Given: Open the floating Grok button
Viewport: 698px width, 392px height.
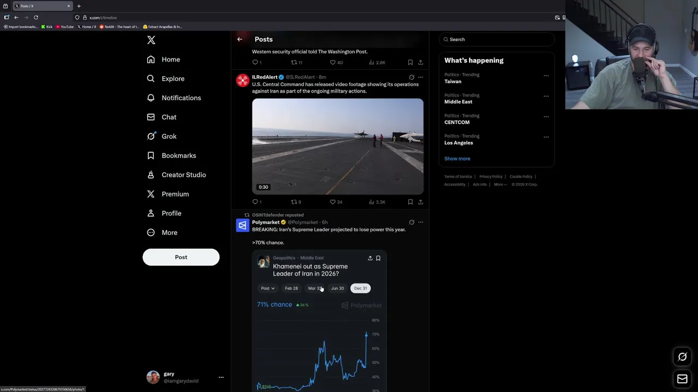Looking at the screenshot, I should coord(682,357).
